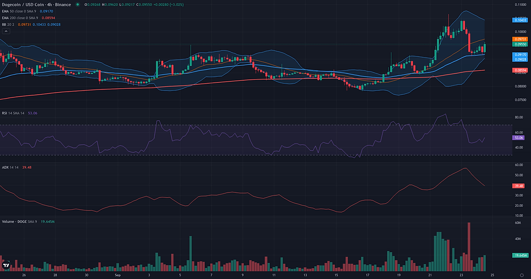Open the chart settings gear icon
This screenshot has height=279, width=531.
pyautogui.click(x=522, y=275)
